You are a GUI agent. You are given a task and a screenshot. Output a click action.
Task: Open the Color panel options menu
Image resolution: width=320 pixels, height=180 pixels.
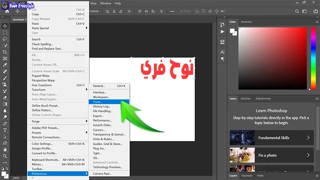click(x=317, y=22)
